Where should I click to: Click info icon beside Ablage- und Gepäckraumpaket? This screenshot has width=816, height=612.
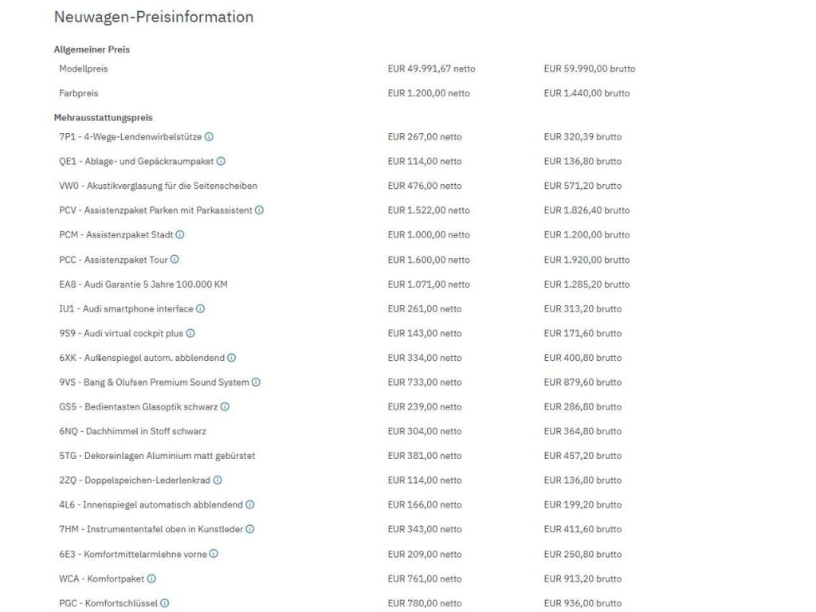(221, 161)
